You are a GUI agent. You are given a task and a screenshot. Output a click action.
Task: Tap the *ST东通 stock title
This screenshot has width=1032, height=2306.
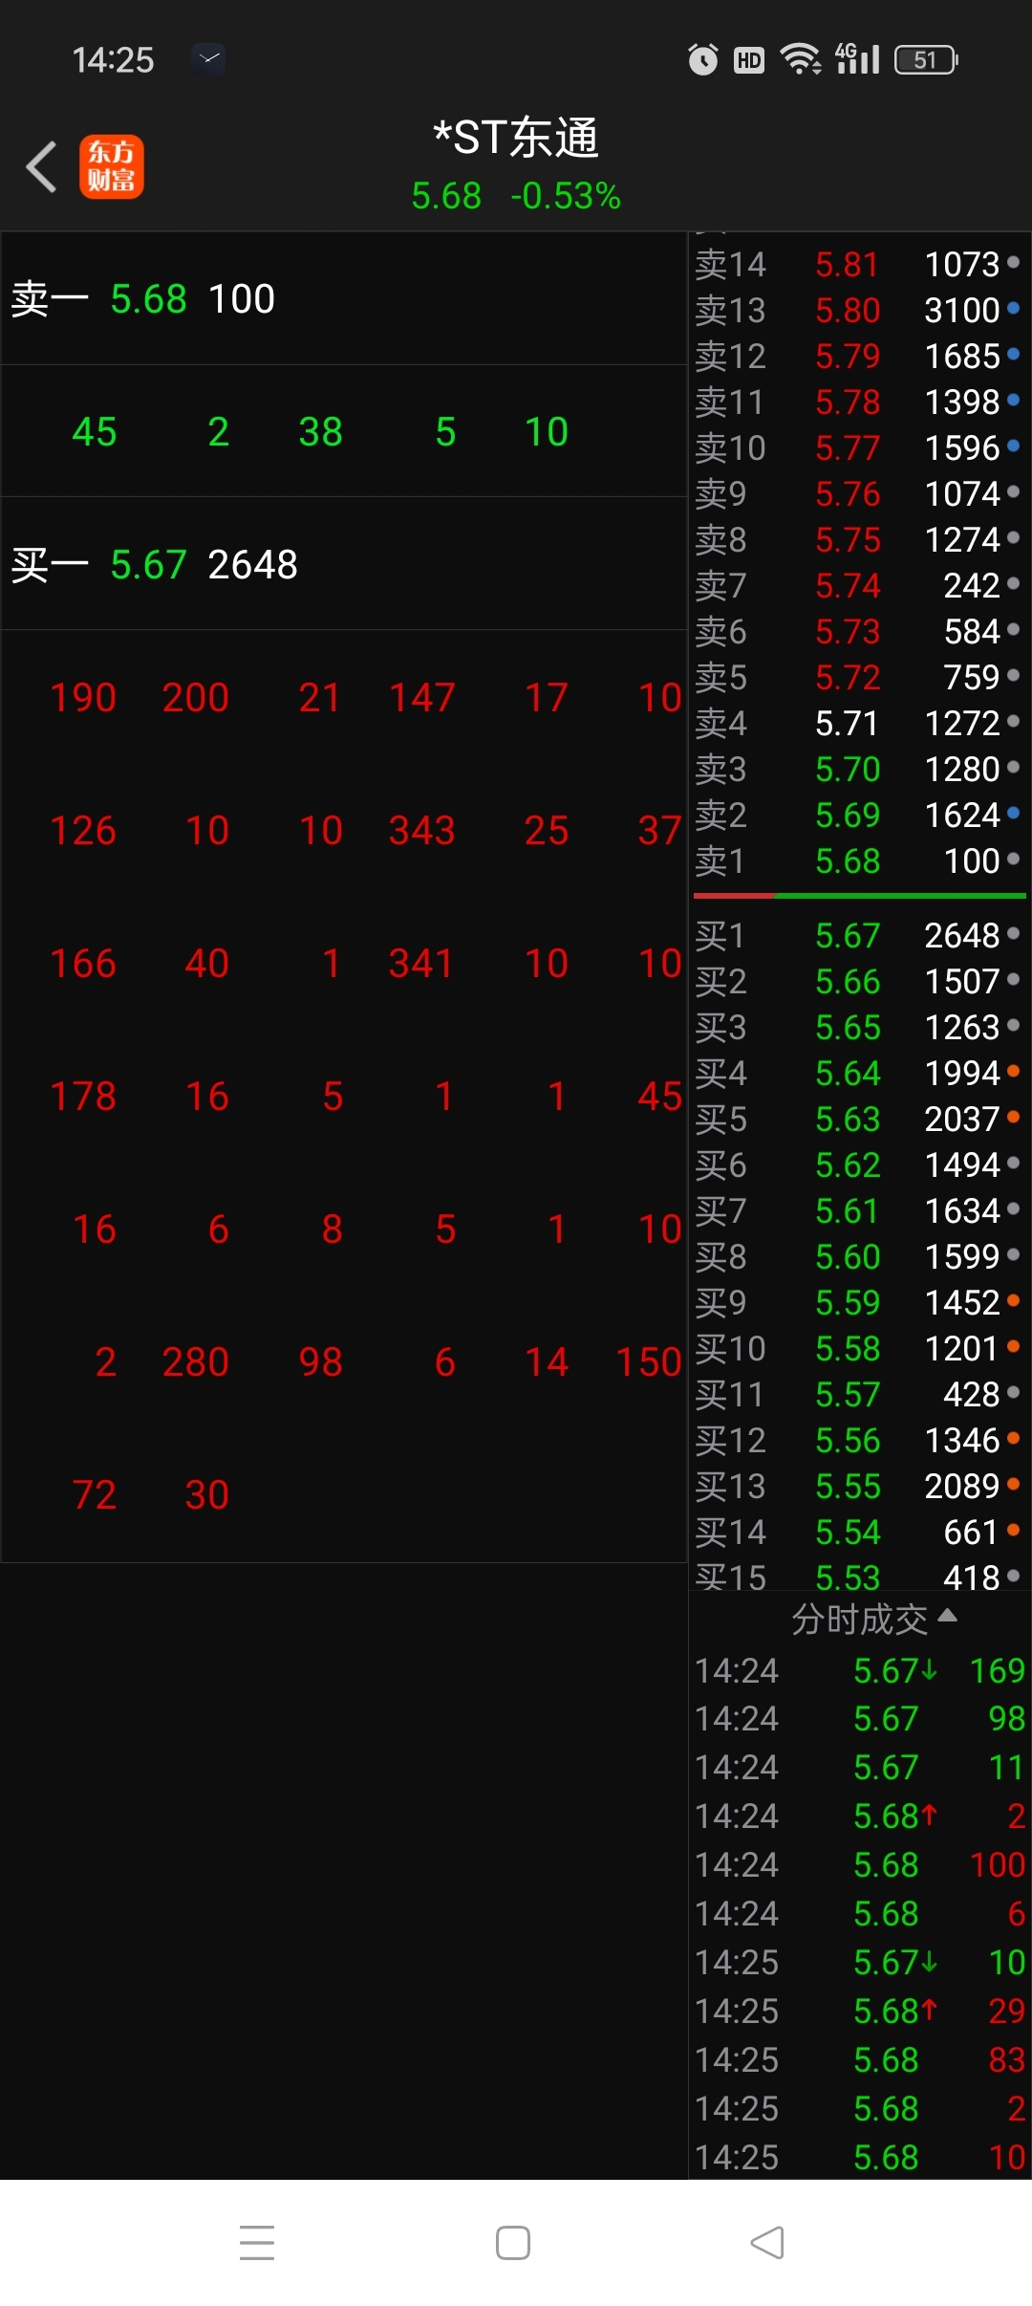pyautogui.click(x=516, y=138)
